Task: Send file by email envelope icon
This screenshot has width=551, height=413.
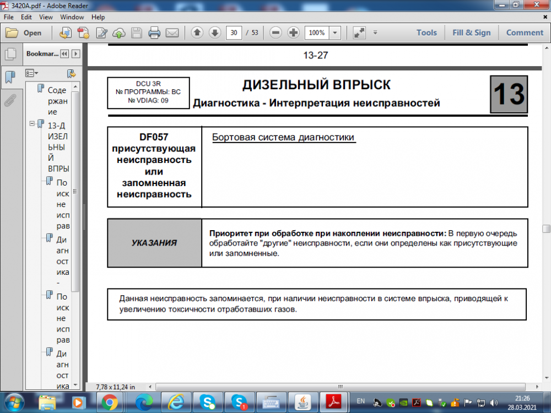Action: point(172,33)
